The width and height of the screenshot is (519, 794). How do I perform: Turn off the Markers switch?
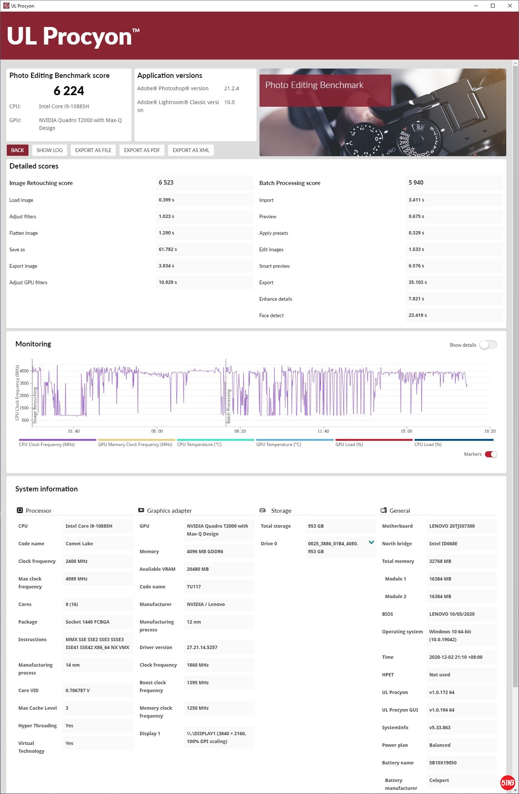tap(491, 454)
